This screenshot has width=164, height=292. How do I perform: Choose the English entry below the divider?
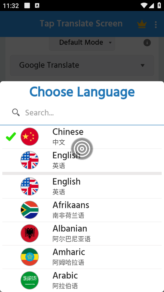[x=82, y=186]
